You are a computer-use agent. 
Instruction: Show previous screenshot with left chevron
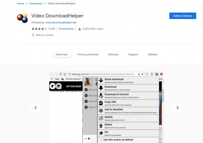pyautogui.click(x=36, y=108)
